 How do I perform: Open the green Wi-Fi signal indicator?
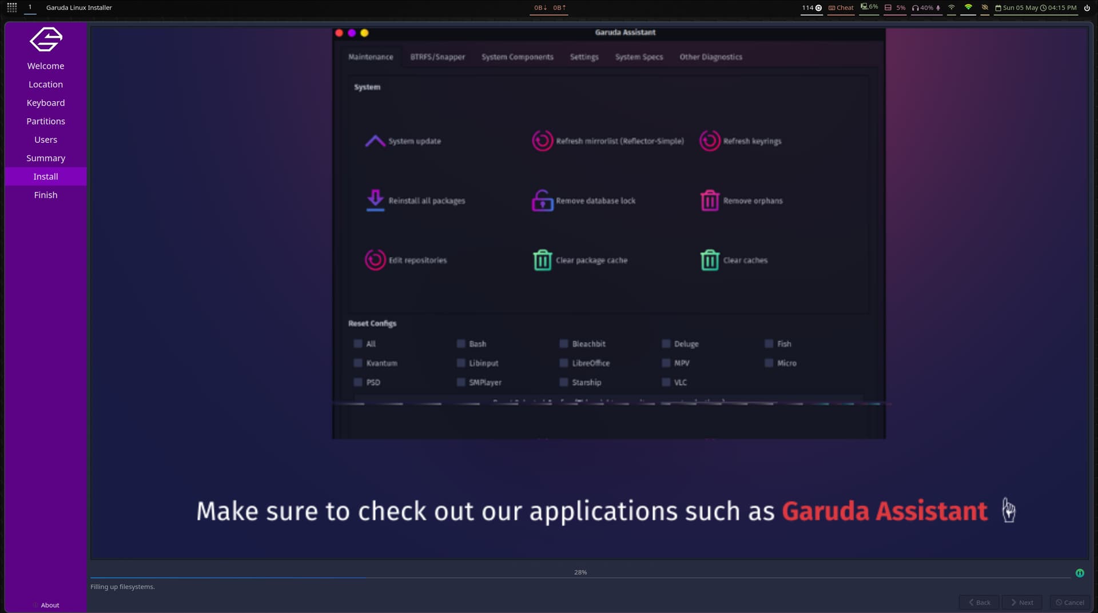[x=968, y=7]
